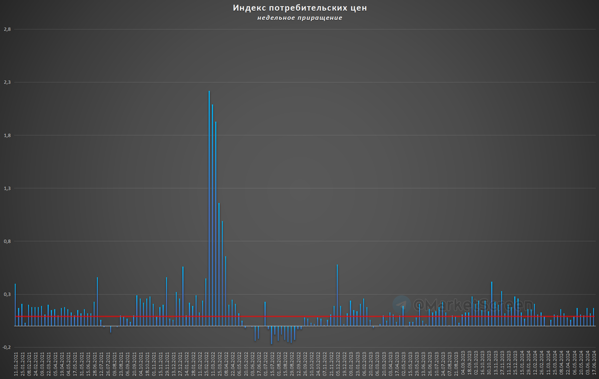Click the x-axis date 11.01.2021
This screenshot has width=599, height=379.
15,363
